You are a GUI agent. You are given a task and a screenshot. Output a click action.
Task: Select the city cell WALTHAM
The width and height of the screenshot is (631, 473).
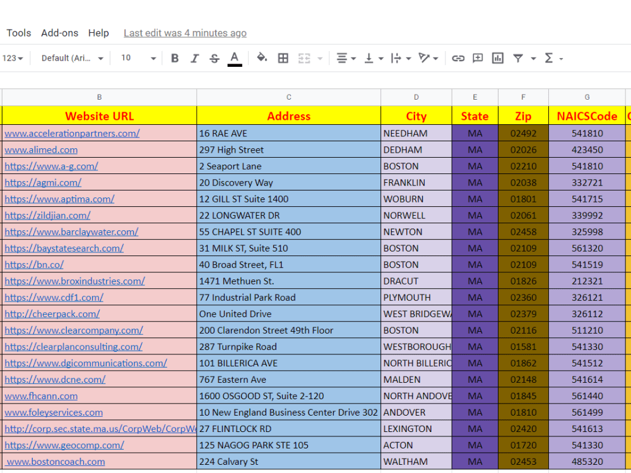[416, 462]
